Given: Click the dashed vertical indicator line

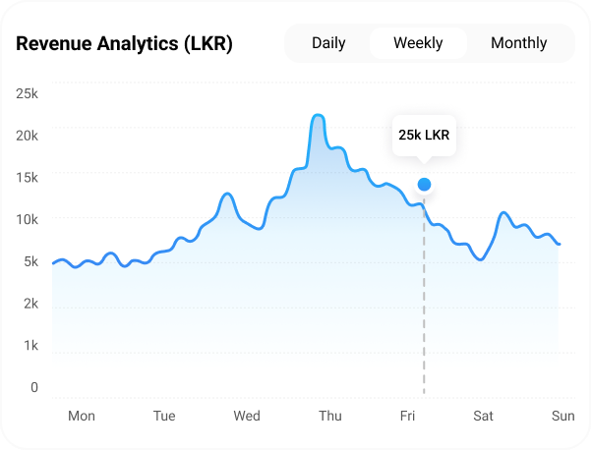Looking at the screenshot, I should [424, 295].
